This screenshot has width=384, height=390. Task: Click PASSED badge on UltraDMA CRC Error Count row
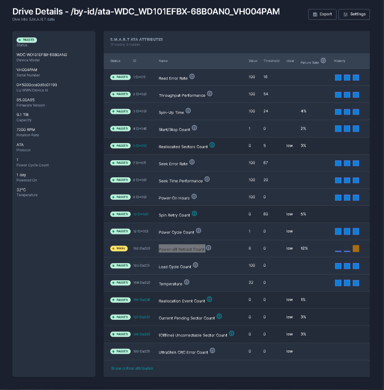[x=120, y=351]
